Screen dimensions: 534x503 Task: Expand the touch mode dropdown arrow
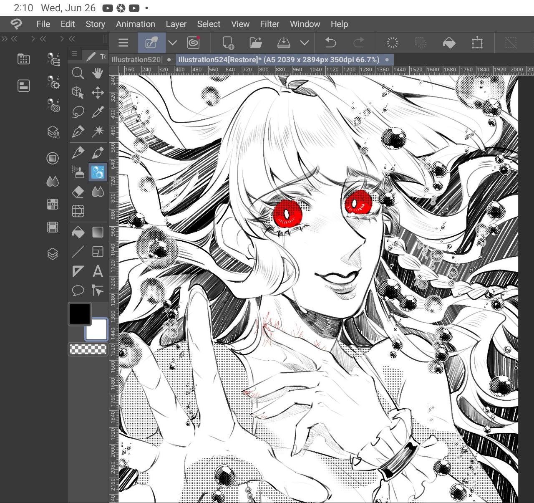[x=172, y=43]
